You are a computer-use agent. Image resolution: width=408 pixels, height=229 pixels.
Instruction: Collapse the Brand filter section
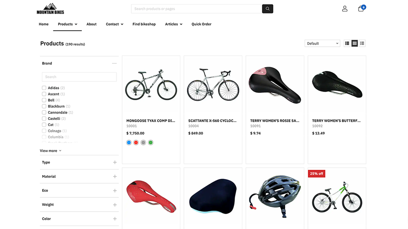click(x=114, y=63)
